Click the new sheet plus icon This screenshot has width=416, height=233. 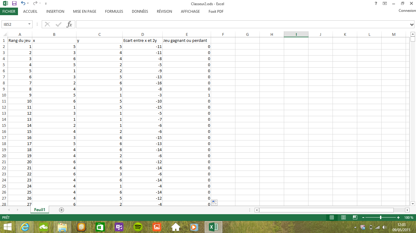coord(62,210)
